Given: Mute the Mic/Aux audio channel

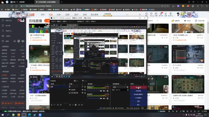Looking at the screenshot, I should coord(104,91).
